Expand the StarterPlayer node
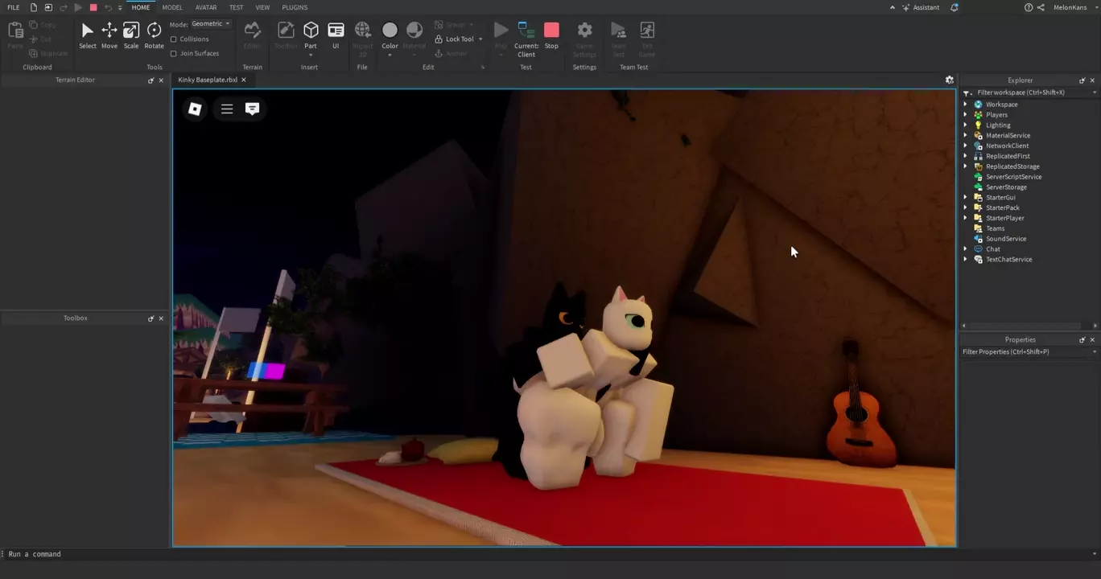 pos(965,218)
